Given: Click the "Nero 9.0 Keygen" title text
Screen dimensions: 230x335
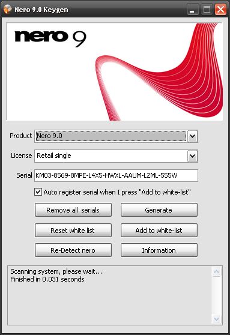Looking at the screenshot, I should [x=41, y=10].
